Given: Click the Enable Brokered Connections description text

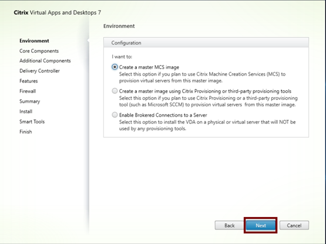Looking at the screenshot, I should click(x=207, y=125).
